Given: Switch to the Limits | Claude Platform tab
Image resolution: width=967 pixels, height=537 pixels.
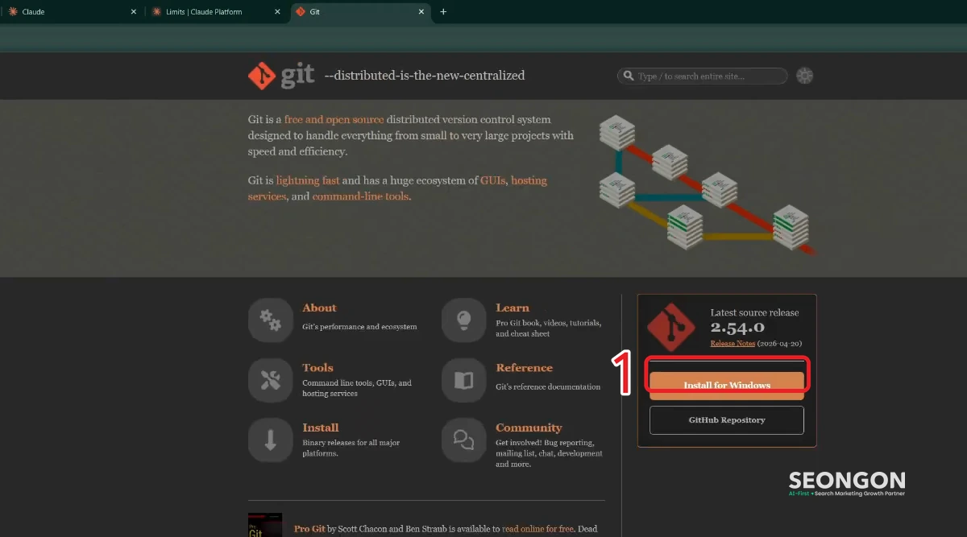Looking at the screenshot, I should [x=216, y=12].
